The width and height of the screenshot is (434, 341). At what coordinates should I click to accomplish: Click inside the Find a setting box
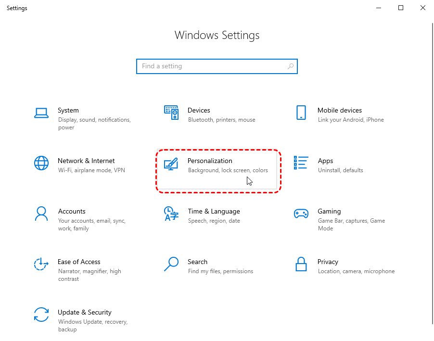[x=212, y=66]
